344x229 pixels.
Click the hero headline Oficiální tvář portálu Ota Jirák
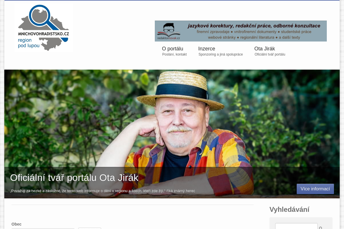(74, 177)
